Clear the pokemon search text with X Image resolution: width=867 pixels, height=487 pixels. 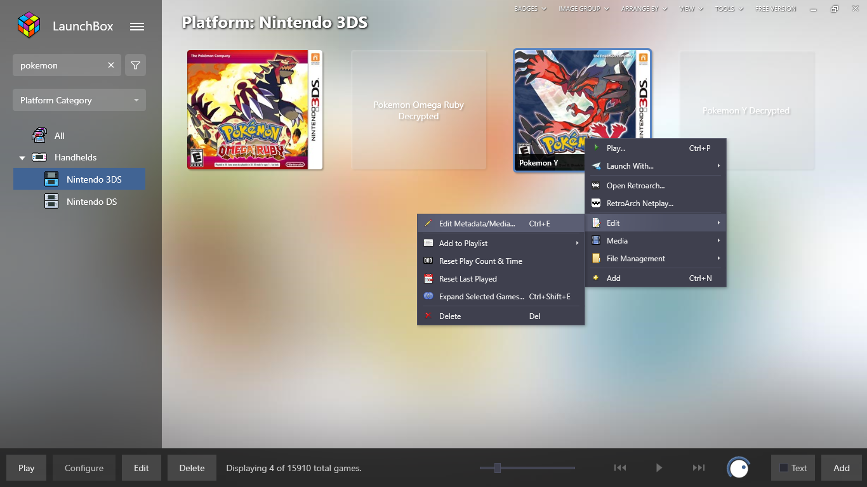pos(111,65)
